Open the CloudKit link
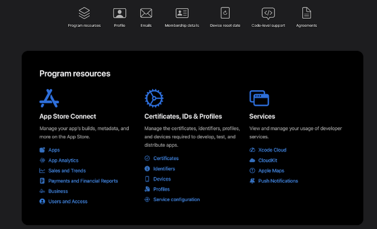 268,160
